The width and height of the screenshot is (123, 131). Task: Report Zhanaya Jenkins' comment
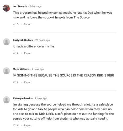(28, 125)
